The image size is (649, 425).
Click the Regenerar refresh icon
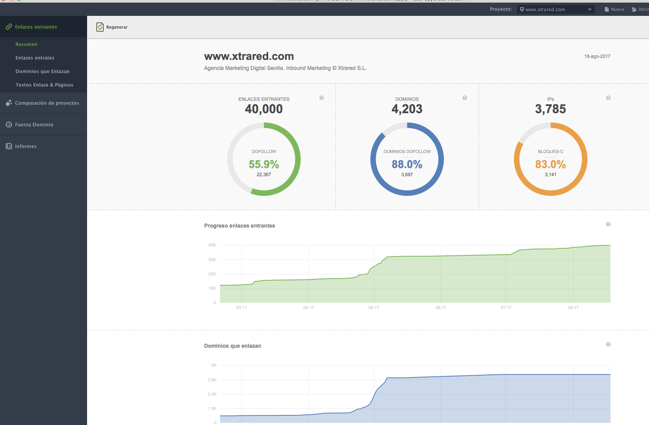100,27
